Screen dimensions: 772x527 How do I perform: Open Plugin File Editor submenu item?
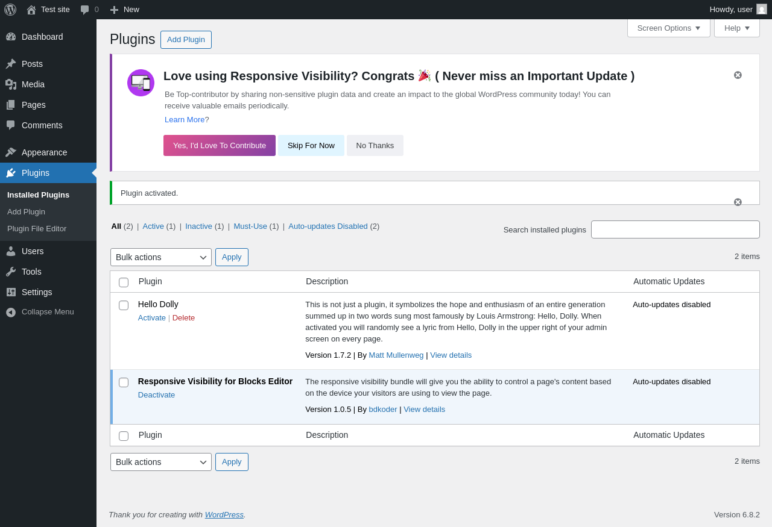pyautogui.click(x=37, y=228)
